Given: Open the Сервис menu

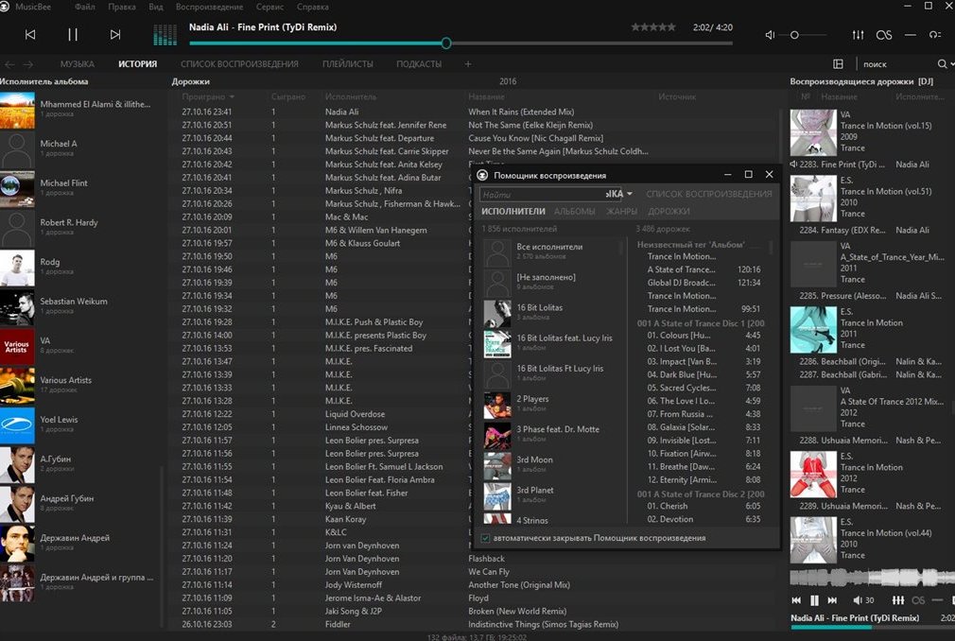Looking at the screenshot, I should click(x=269, y=7).
